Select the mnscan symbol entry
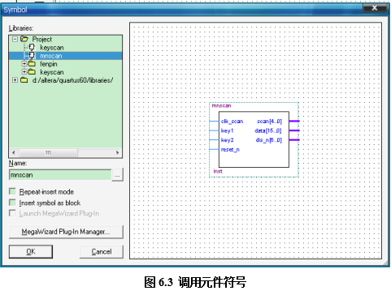 pos(51,56)
